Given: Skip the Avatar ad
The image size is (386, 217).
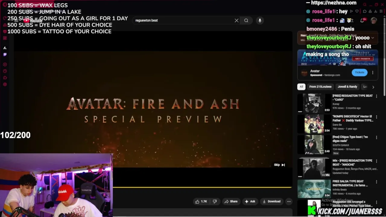Looking at the screenshot, I should coord(279,165).
